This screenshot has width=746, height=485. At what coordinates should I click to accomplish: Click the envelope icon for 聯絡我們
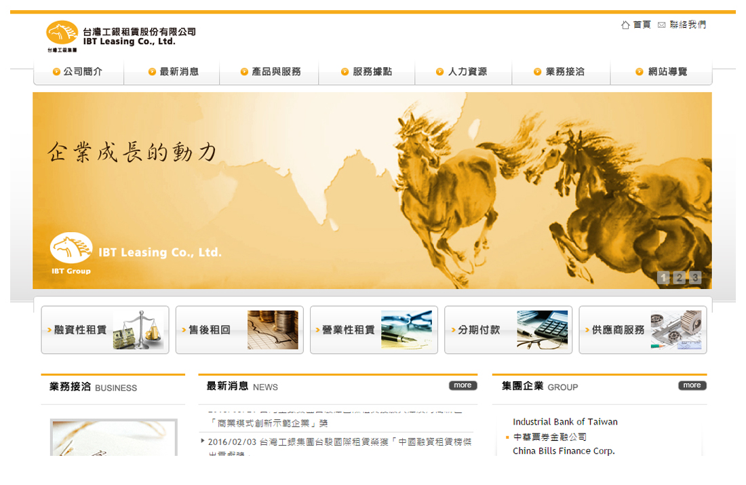click(x=661, y=25)
